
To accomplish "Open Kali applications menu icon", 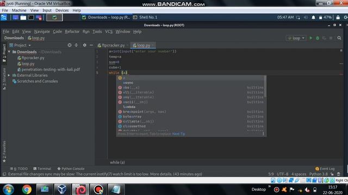I will click(x=4, y=17).
